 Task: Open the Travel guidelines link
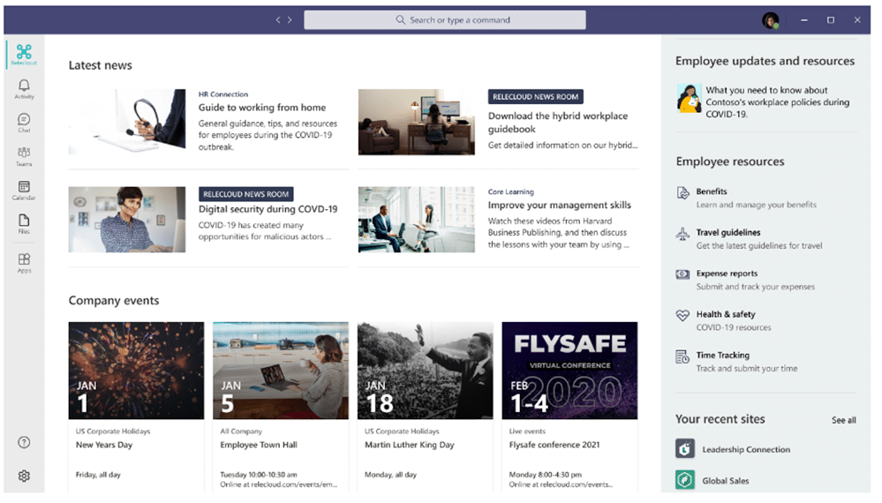pyautogui.click(x=727, y=232)
